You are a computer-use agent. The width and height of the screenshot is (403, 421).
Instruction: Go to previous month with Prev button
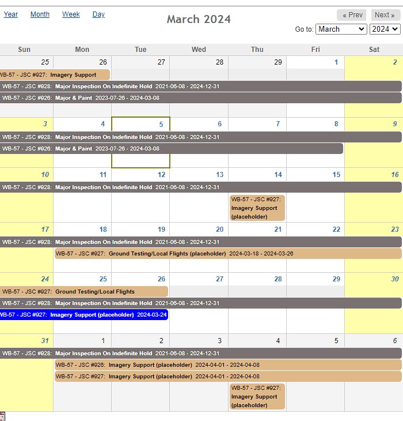click(352, 15)
